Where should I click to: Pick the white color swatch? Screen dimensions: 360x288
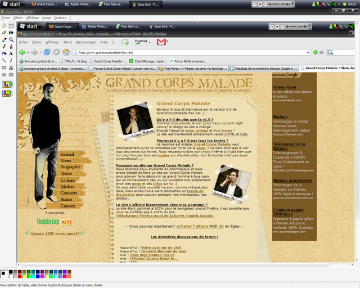tap(11, 276)
